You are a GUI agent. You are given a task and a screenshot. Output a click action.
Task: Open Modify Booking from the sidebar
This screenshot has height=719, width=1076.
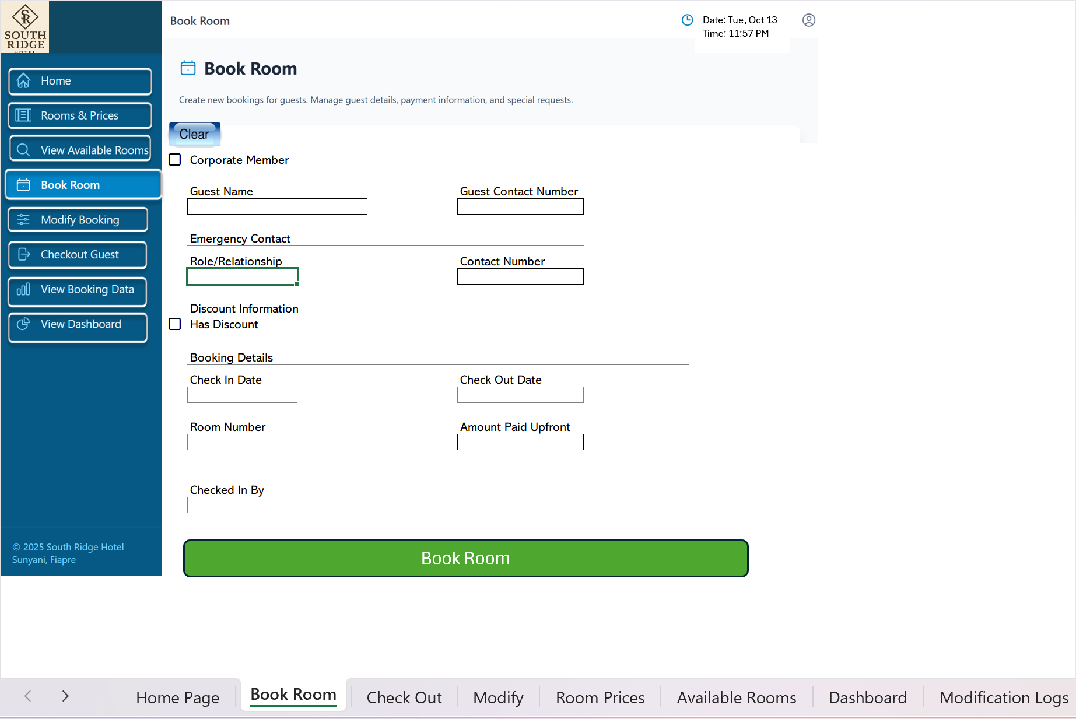pyautogui.click(x=78, y=220)
